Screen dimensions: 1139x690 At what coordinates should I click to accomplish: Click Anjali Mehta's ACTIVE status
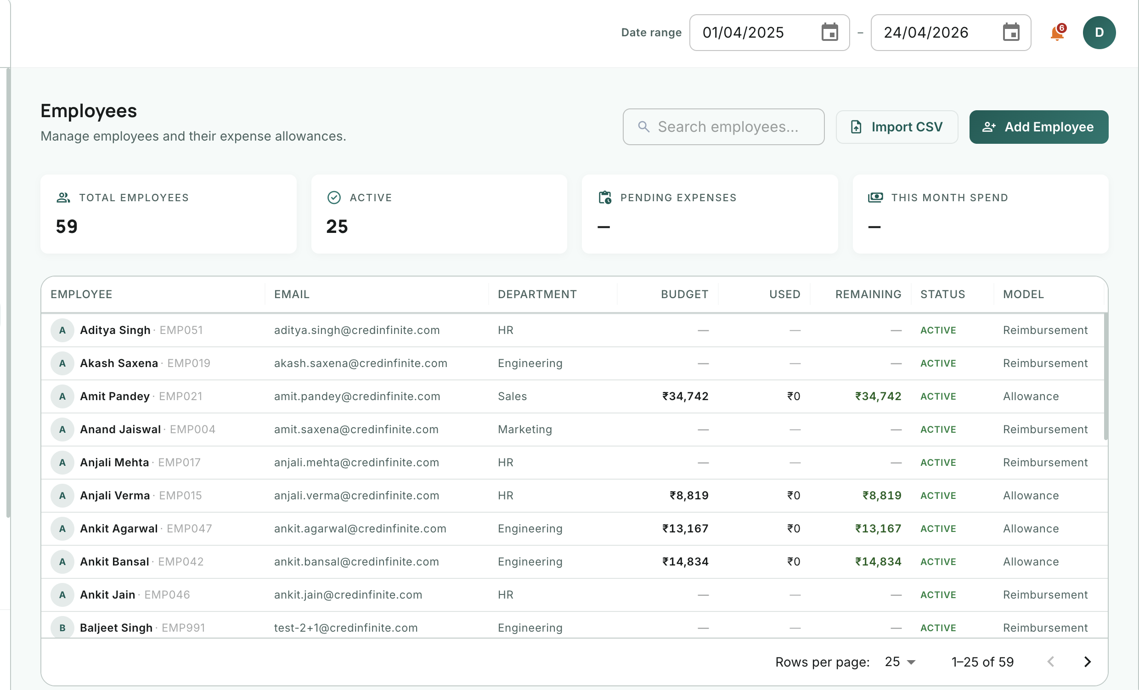tap(938, 463)
